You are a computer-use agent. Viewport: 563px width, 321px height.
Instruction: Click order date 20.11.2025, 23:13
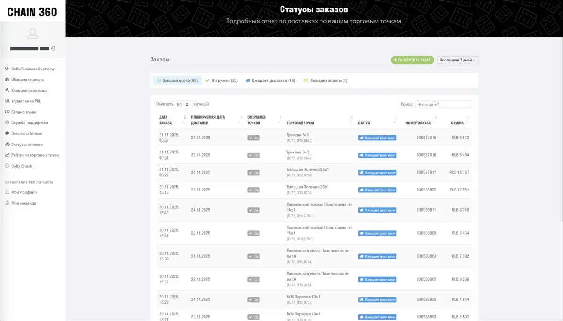click(x=169, y=190)
